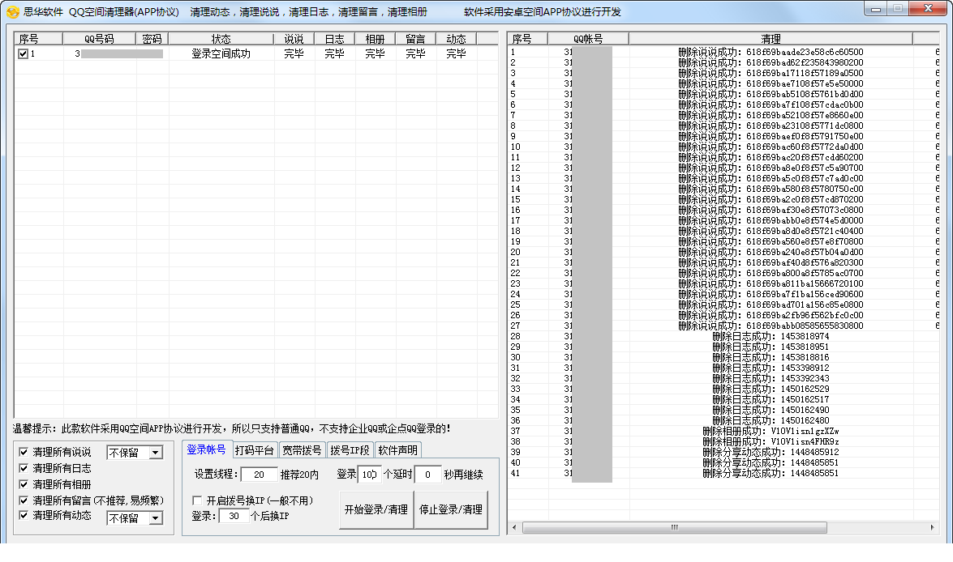The image size is (953, 562).
Task: Click the log scrollbar right arrow
Action: pos(933,527)
